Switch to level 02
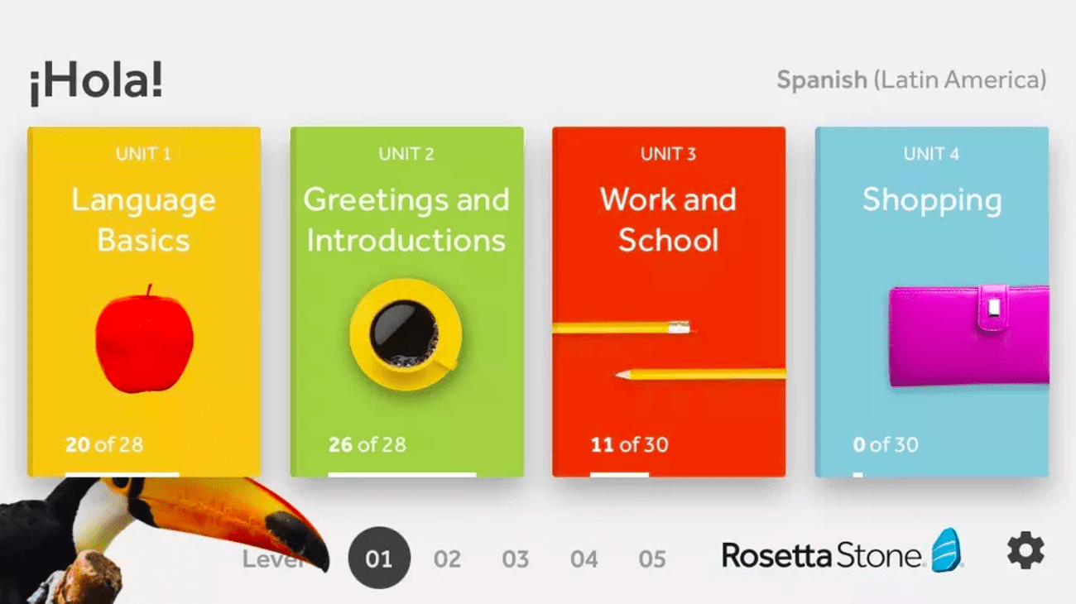 (x=447, y=559)
